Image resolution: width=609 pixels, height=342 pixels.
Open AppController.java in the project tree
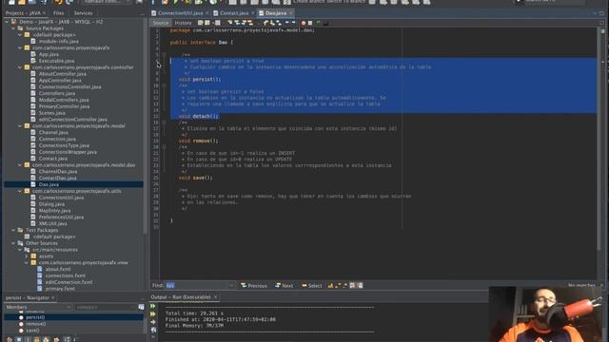pyautogui.click(x=60, y=81)
